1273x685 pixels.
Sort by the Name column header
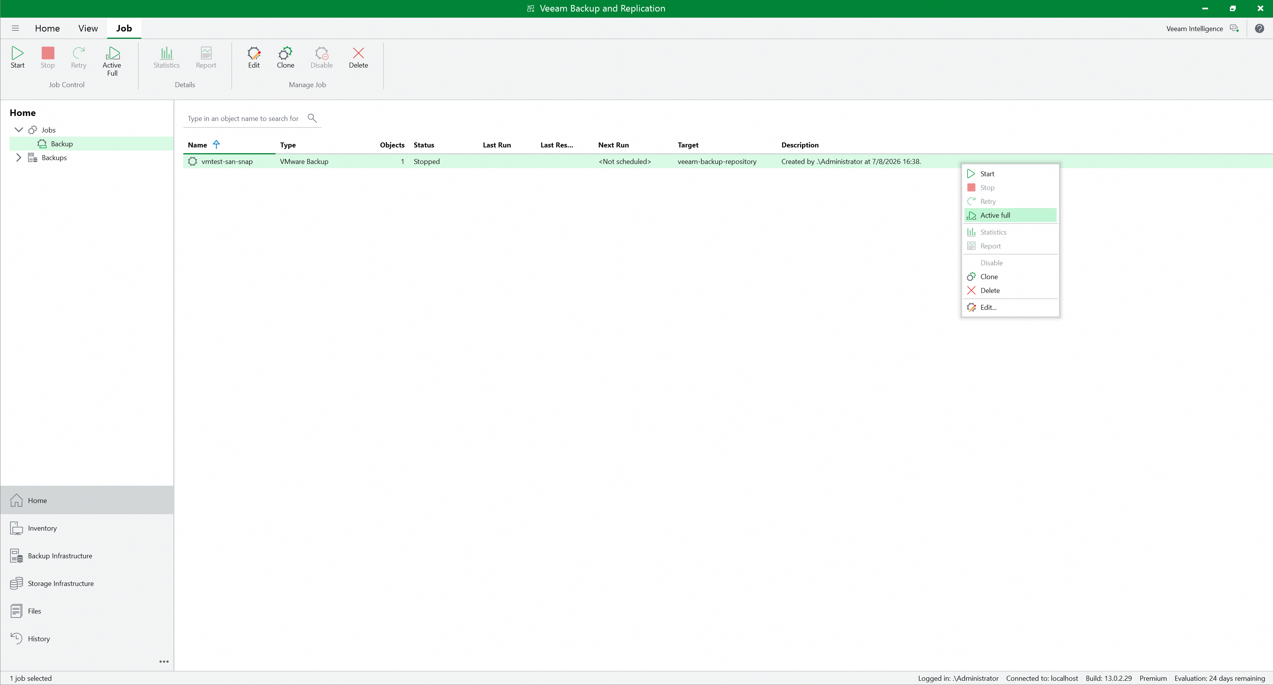[x=197, y=145]
